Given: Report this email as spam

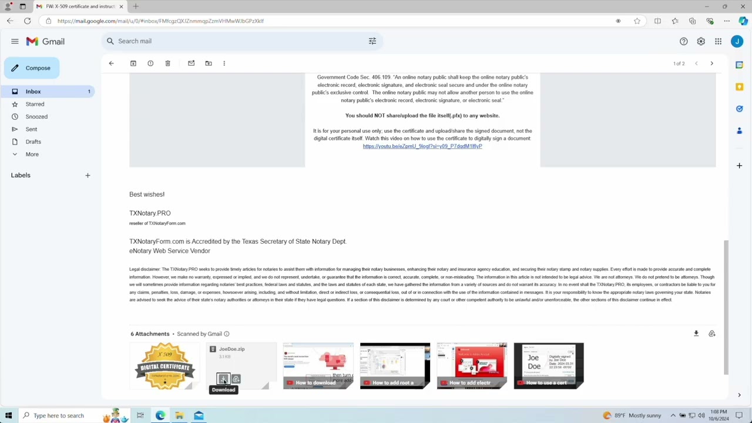Looking at the screenshot, I should 150,63.
